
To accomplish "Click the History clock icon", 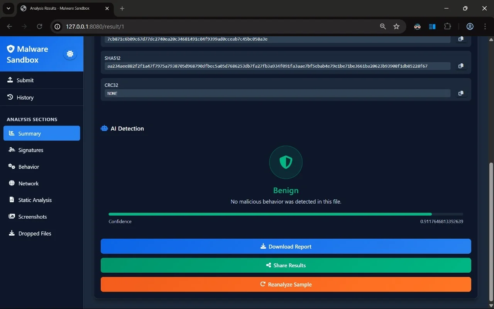I will 10,97.
